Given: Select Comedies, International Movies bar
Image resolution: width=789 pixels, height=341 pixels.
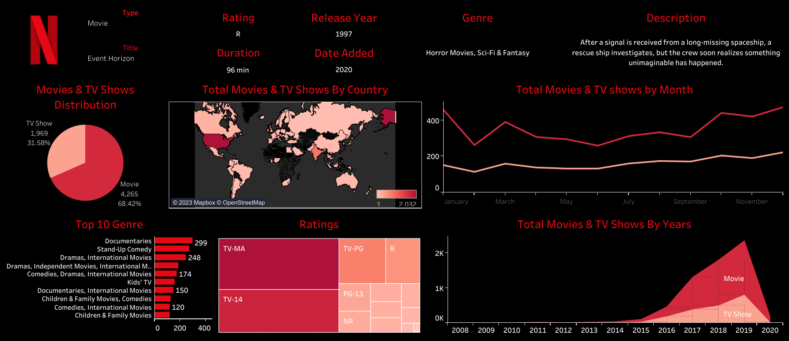Looking at the screenshot, I should tap(162, 307).
